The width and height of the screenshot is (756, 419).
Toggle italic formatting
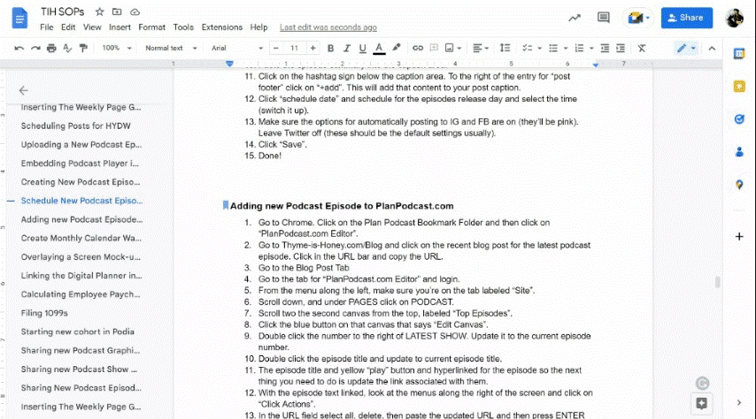tap(347, 48)
